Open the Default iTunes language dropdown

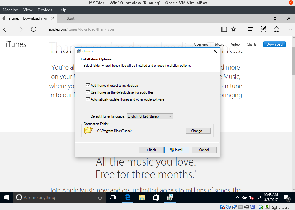pyautogui.click(x=150, y=116)
